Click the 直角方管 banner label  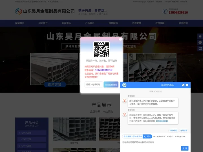[55, 84]
